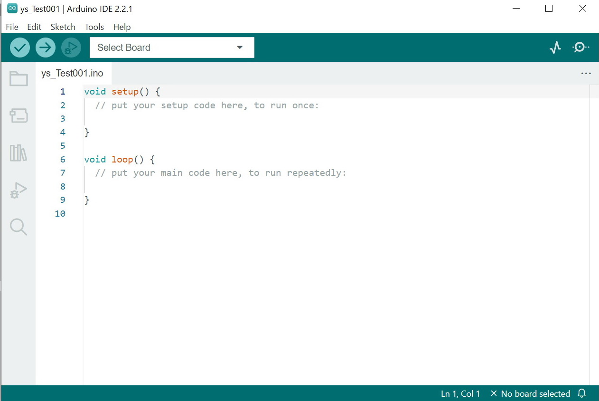Open the Library Manager sidebar panel

click(19, 153)
